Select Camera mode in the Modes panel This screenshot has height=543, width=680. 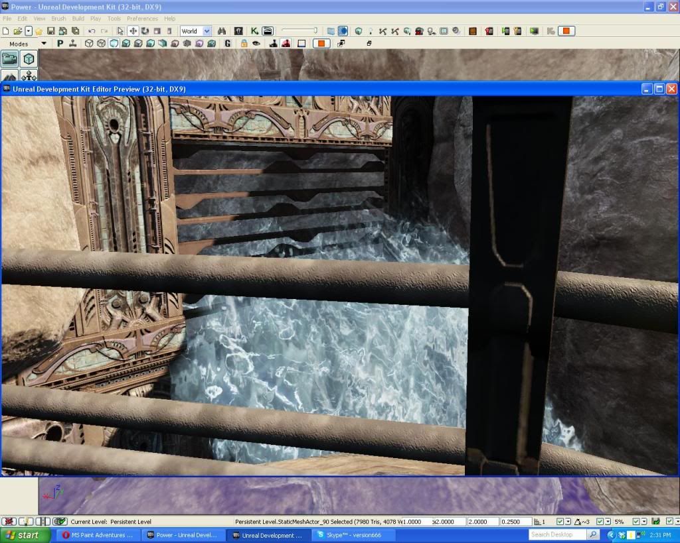[9, 58]
